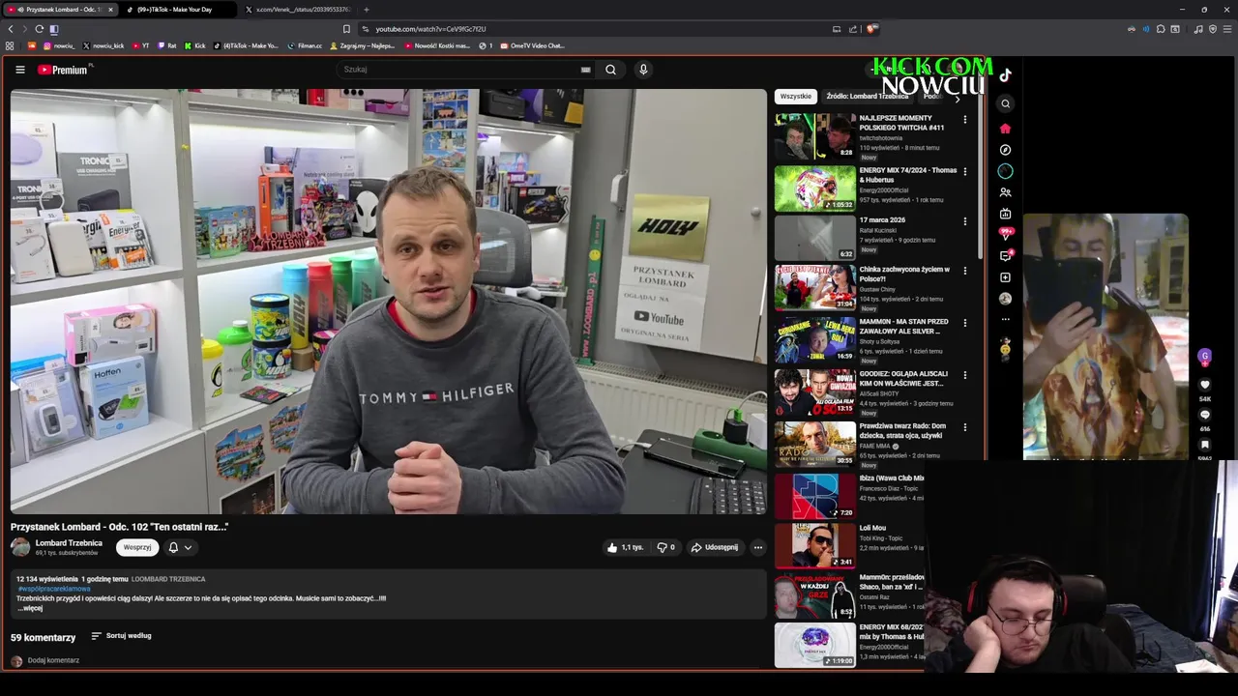The height and width of the screenshot is (696, 1238).
Task: Play ENERGY MIX 74/2024 thumbnail
Action: (x=815, y=188)
